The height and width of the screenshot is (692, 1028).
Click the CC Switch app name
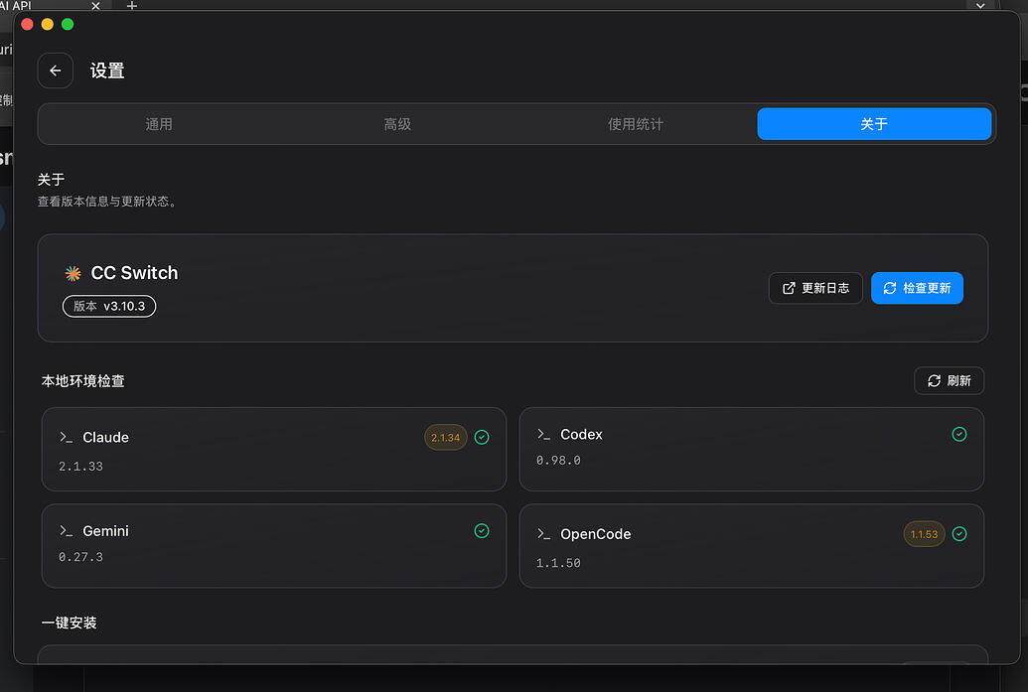pos(134,273)
